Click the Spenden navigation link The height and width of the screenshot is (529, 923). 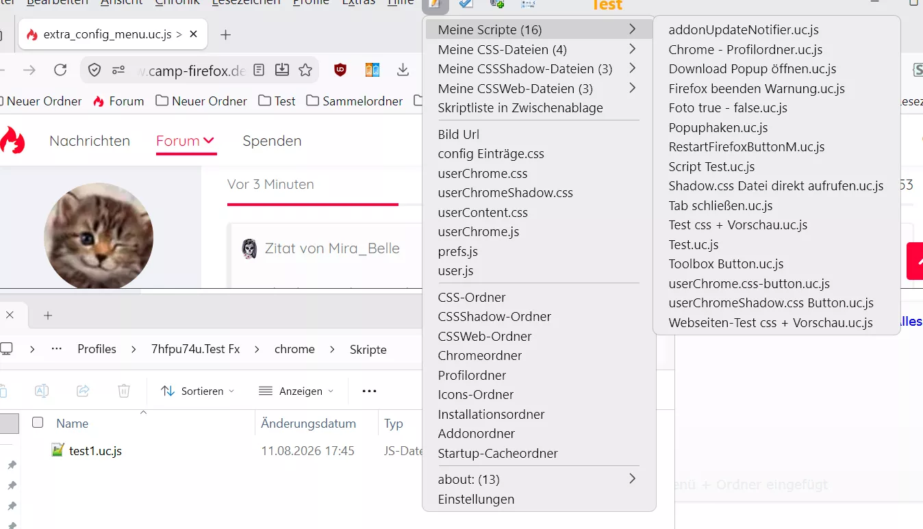(x=272, y=140)
